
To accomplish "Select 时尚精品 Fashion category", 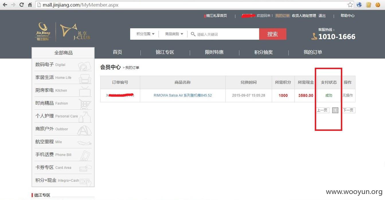I will (63, 103).
